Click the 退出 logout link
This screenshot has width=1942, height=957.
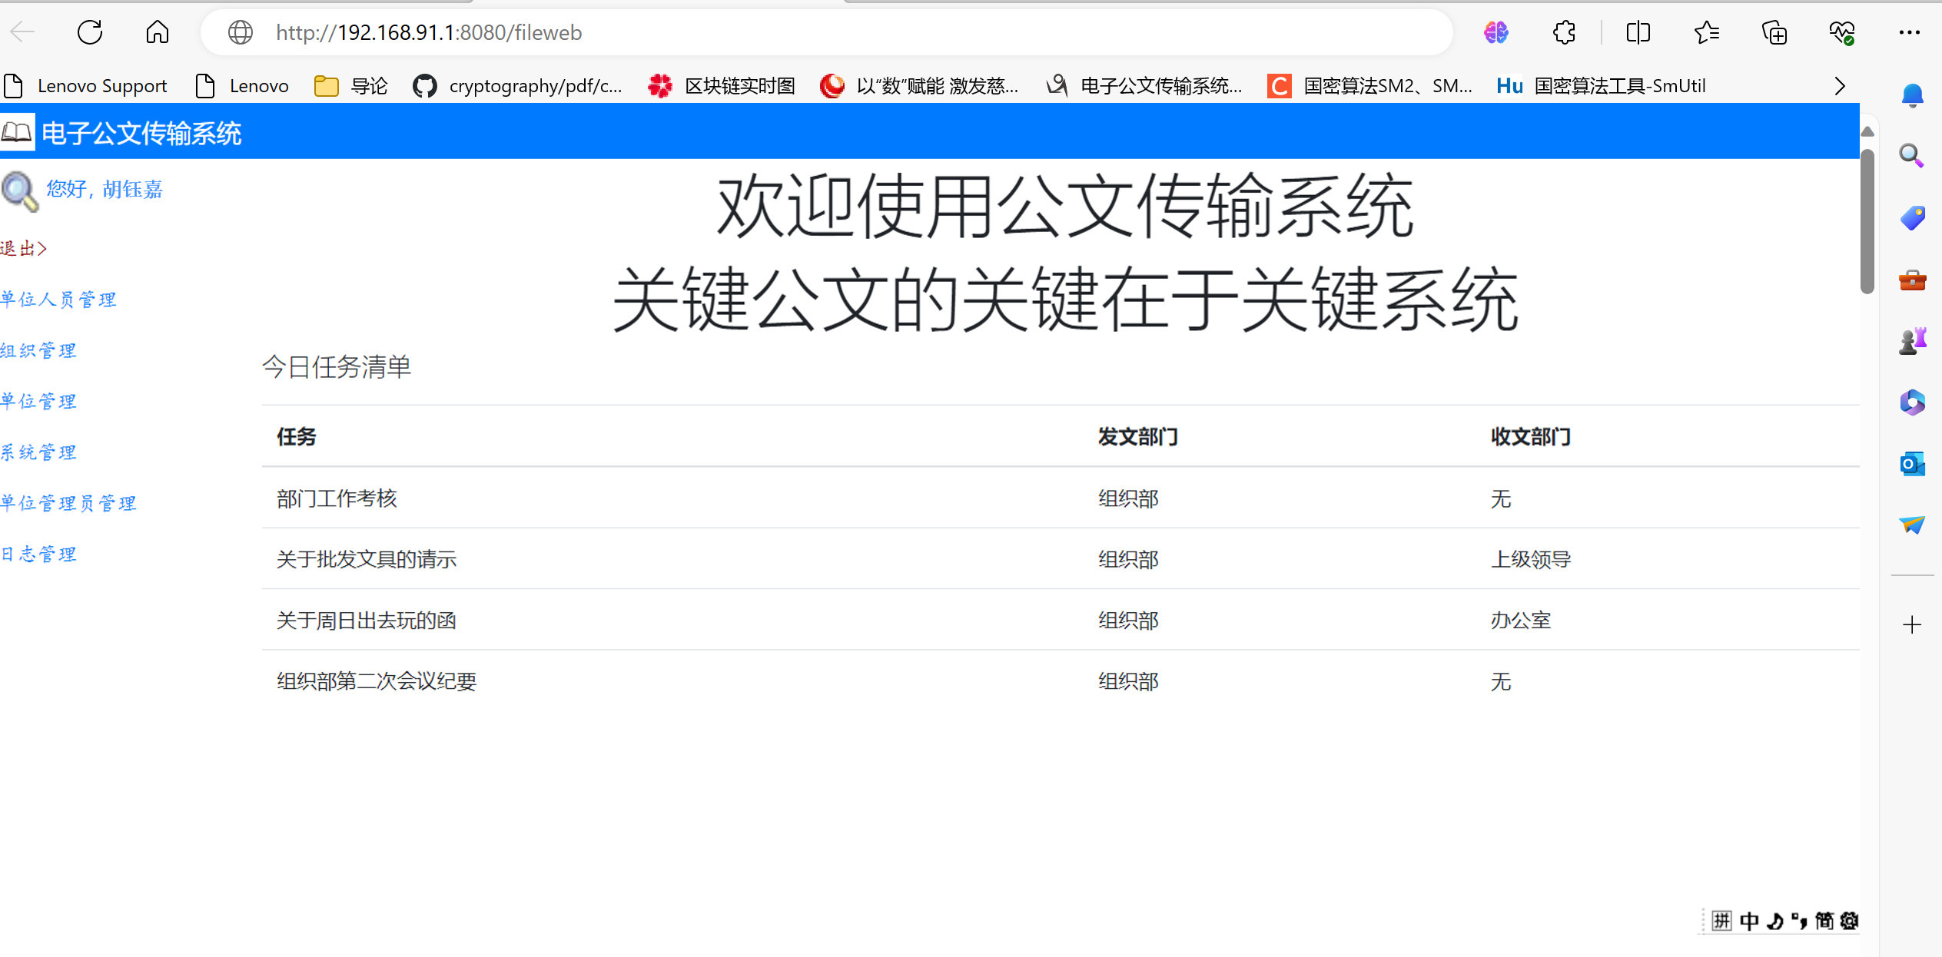click(x=24, y=248)
